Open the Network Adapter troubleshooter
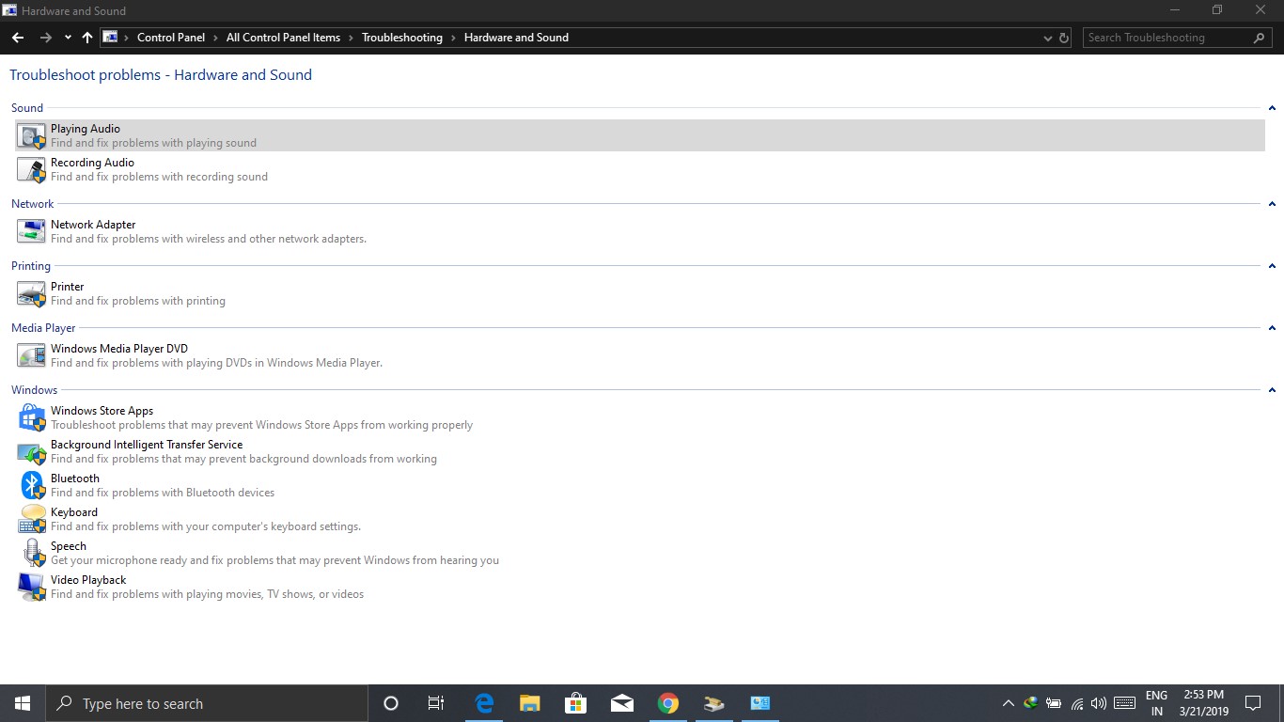The width and height of the screenshot is (1284, 722). tap(93, 225)
